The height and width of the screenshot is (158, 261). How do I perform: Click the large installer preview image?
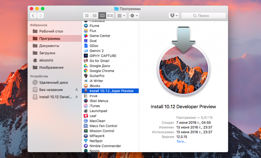[183, 65]
